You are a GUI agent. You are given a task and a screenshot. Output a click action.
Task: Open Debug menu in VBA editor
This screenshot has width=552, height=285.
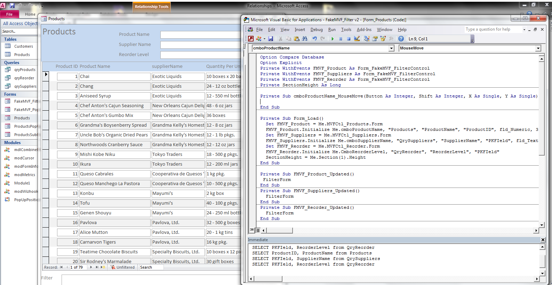coord(317,30)
